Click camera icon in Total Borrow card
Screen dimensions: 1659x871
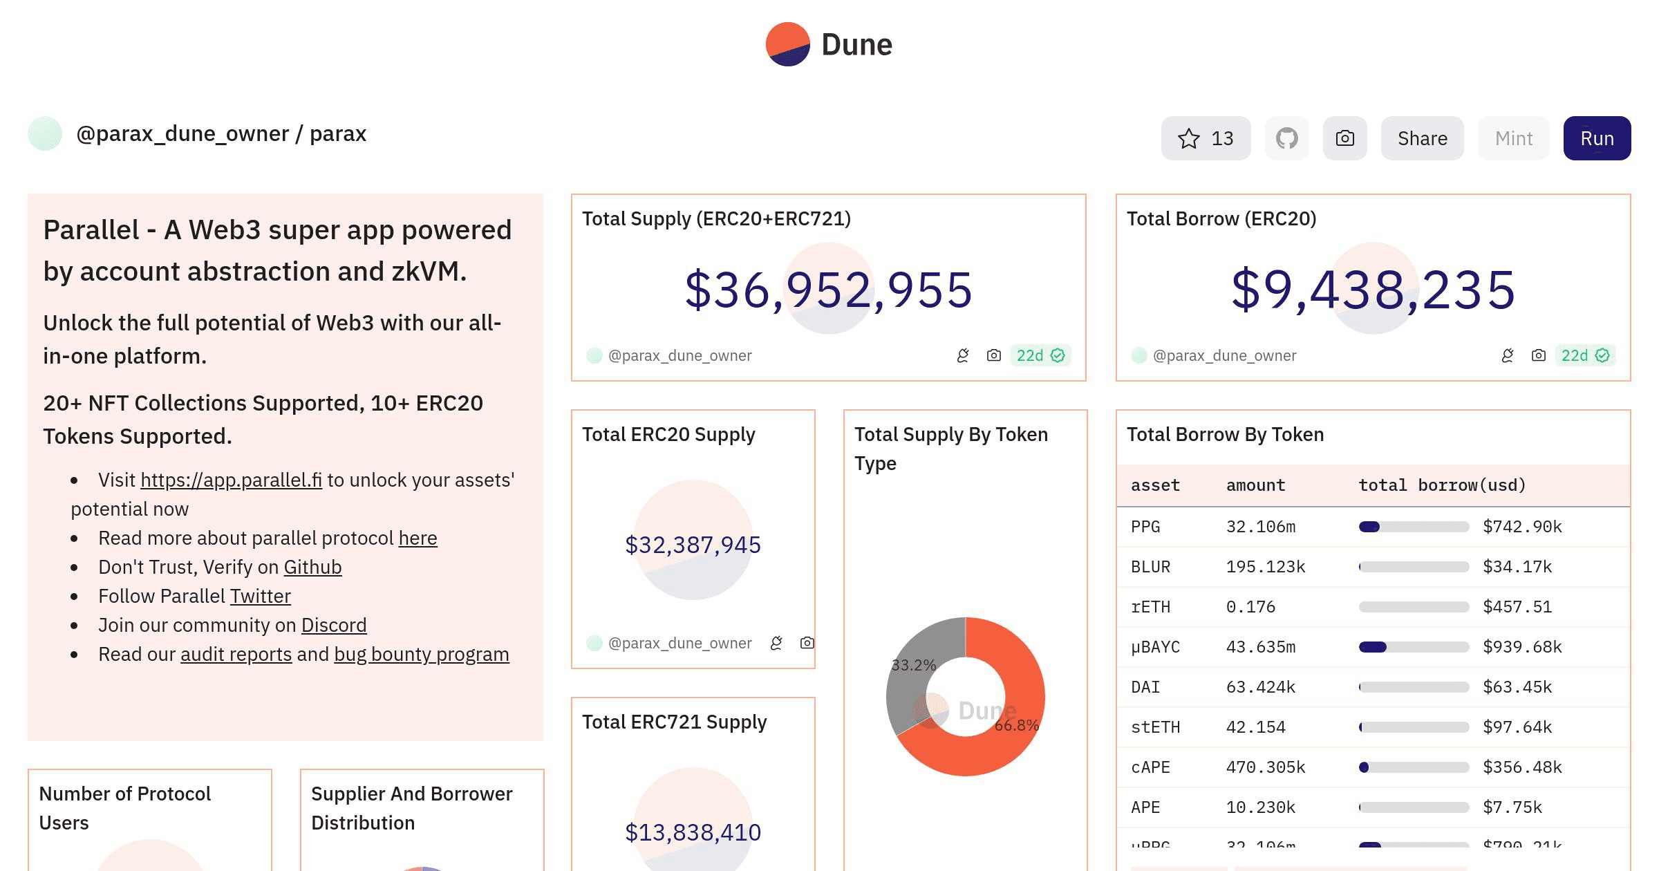(x=1538, y=355)
